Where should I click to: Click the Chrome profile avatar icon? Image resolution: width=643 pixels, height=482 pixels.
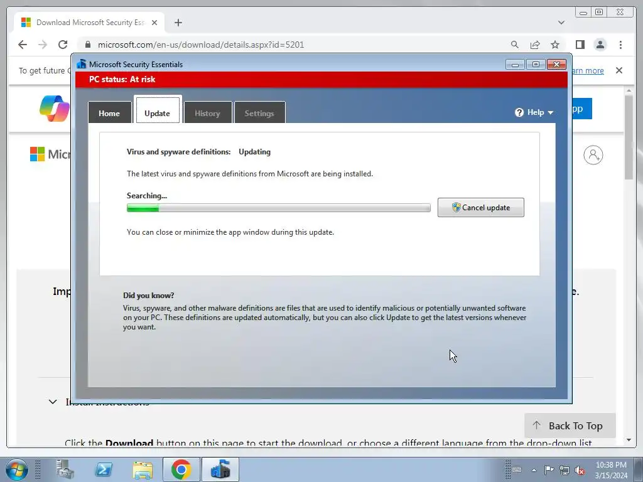[x=600, y=45]
